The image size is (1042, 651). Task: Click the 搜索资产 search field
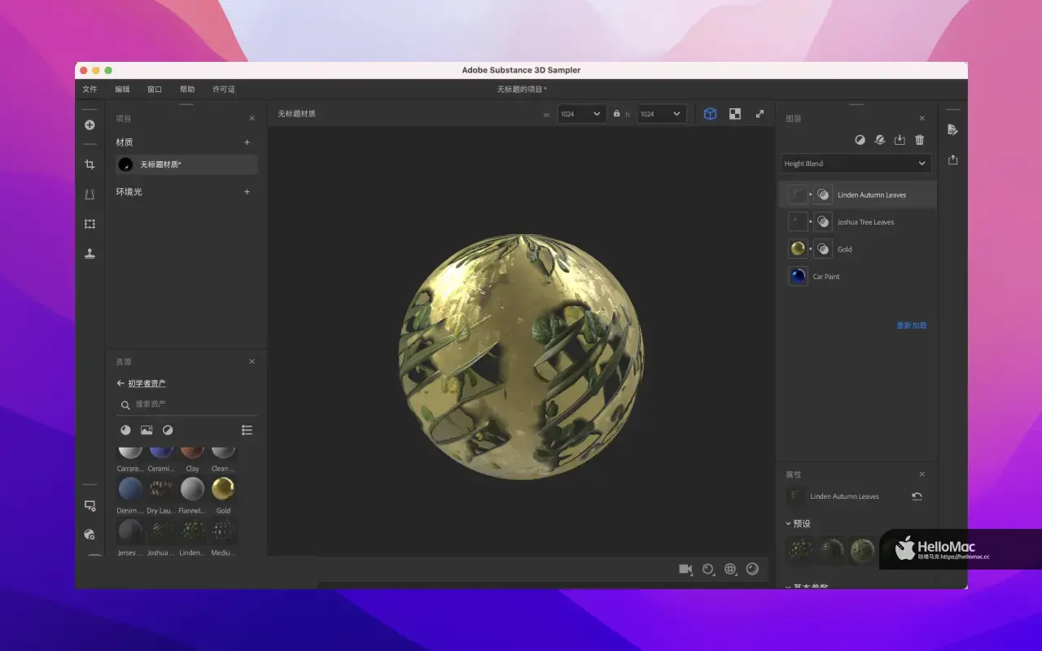click(186, 404)
